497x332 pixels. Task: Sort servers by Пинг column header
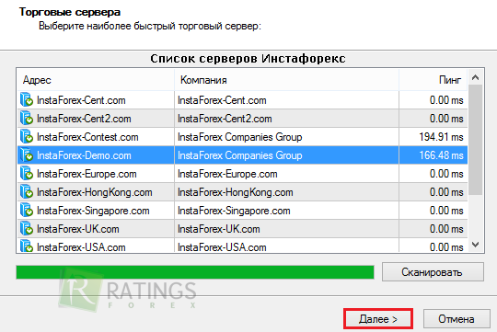[x=433, y=80]
